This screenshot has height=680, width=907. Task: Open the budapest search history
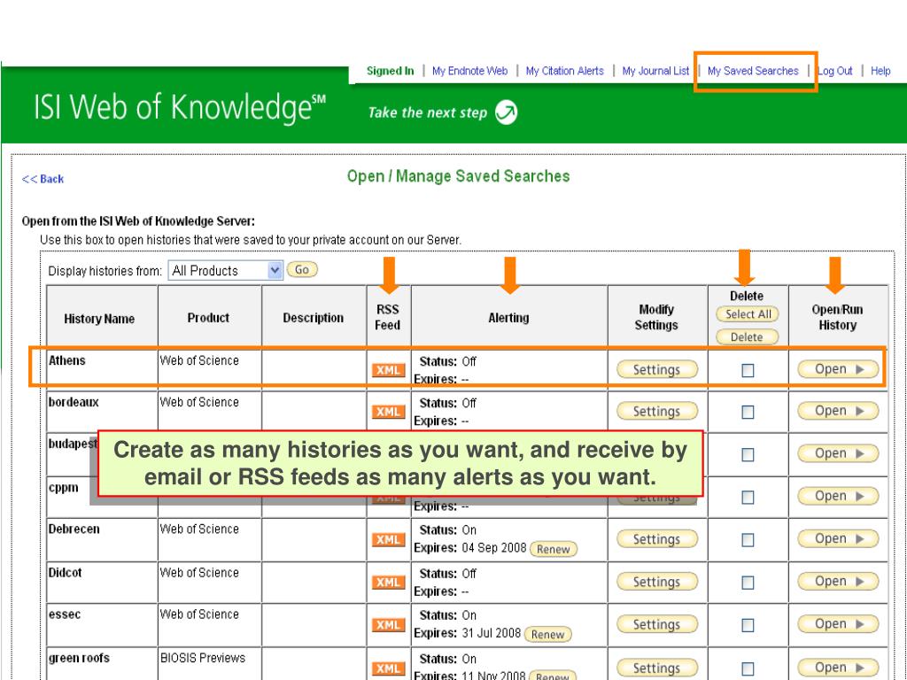838,453
